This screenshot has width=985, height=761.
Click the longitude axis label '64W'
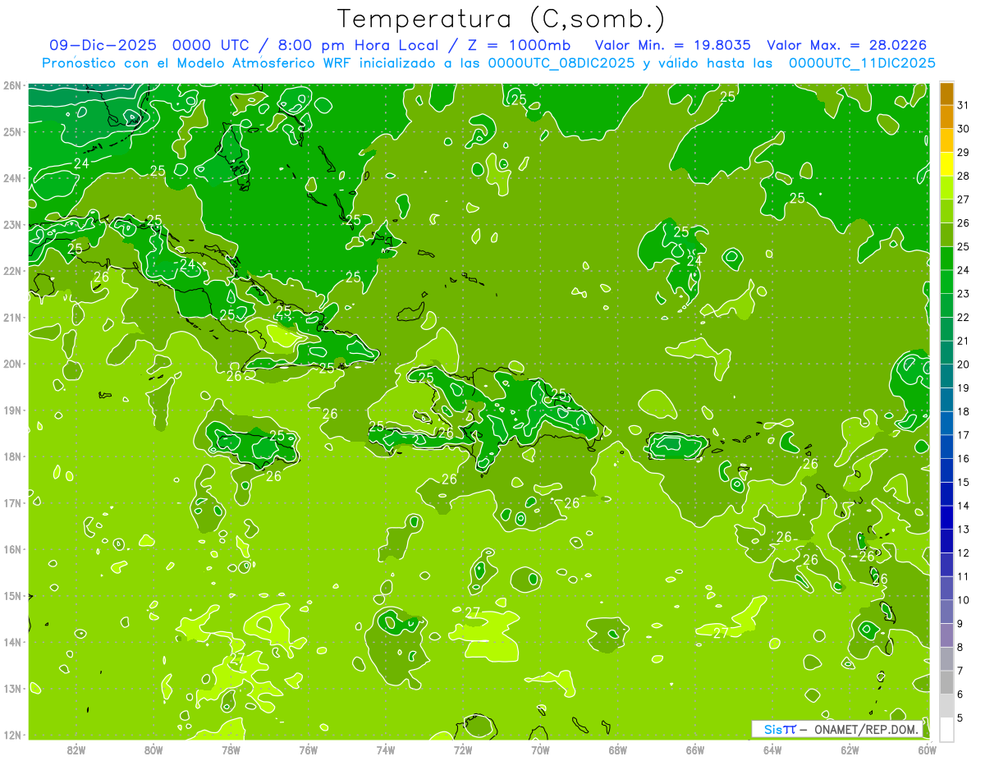point(772,750)
